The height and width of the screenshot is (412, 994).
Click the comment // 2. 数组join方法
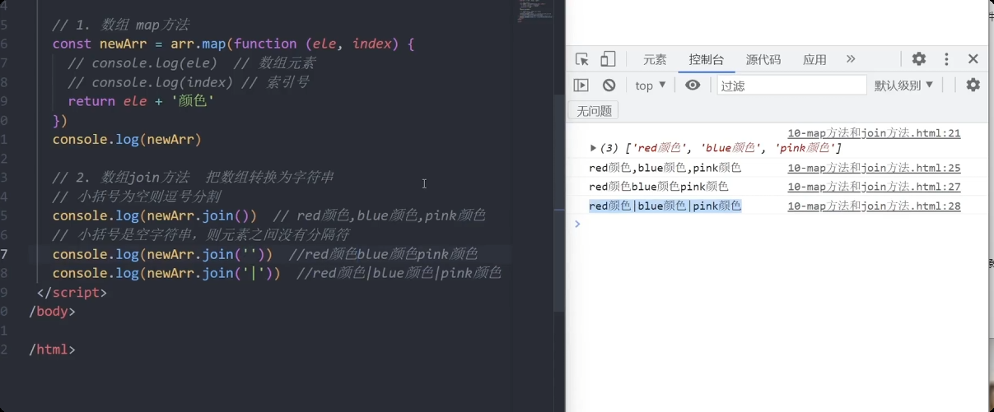coord(192,178)
